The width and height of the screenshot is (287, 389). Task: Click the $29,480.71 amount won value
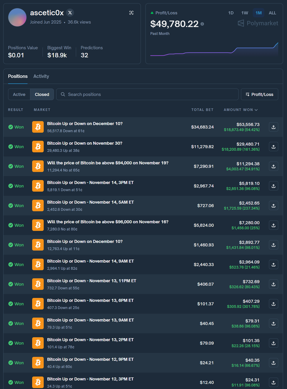pos(248,144)
